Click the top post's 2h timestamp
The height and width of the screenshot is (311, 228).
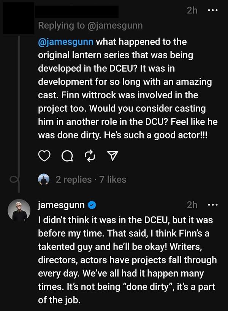coord(192,10)
